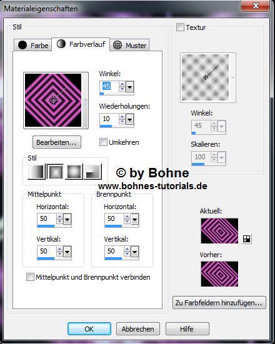This screenshot has width=275, height=344.
Task: Click the Farbverlauf gradient sphere icon
Action: coord(61,44)
